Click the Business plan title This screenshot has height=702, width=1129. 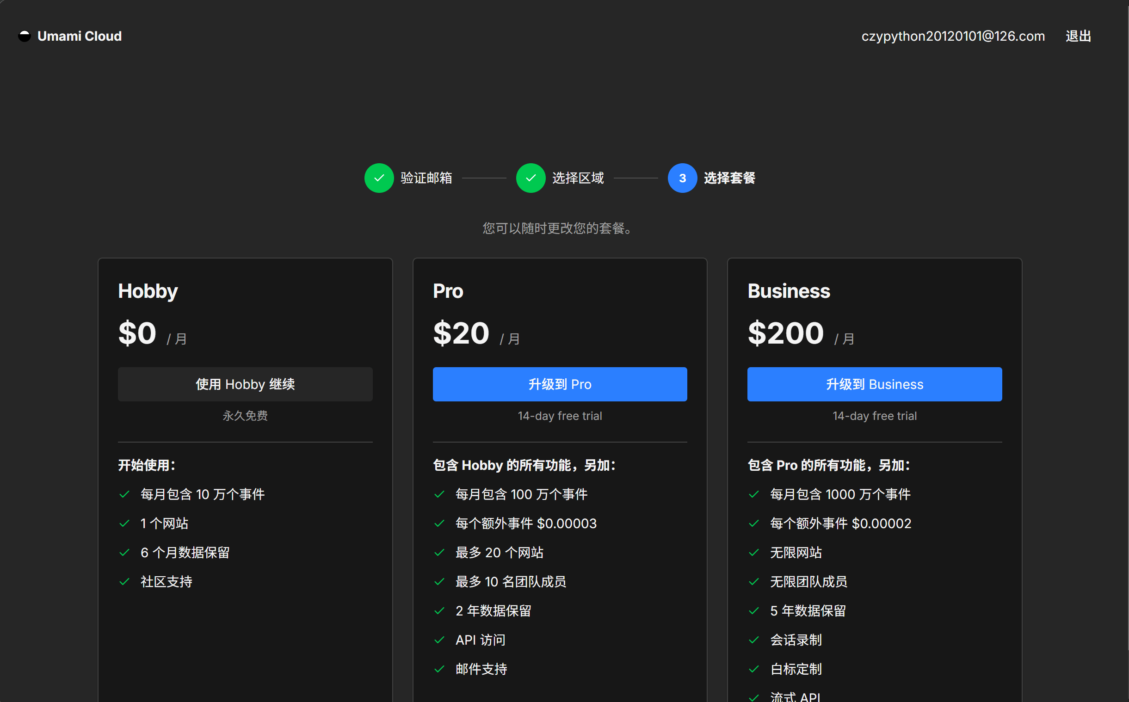pos(789,291)
